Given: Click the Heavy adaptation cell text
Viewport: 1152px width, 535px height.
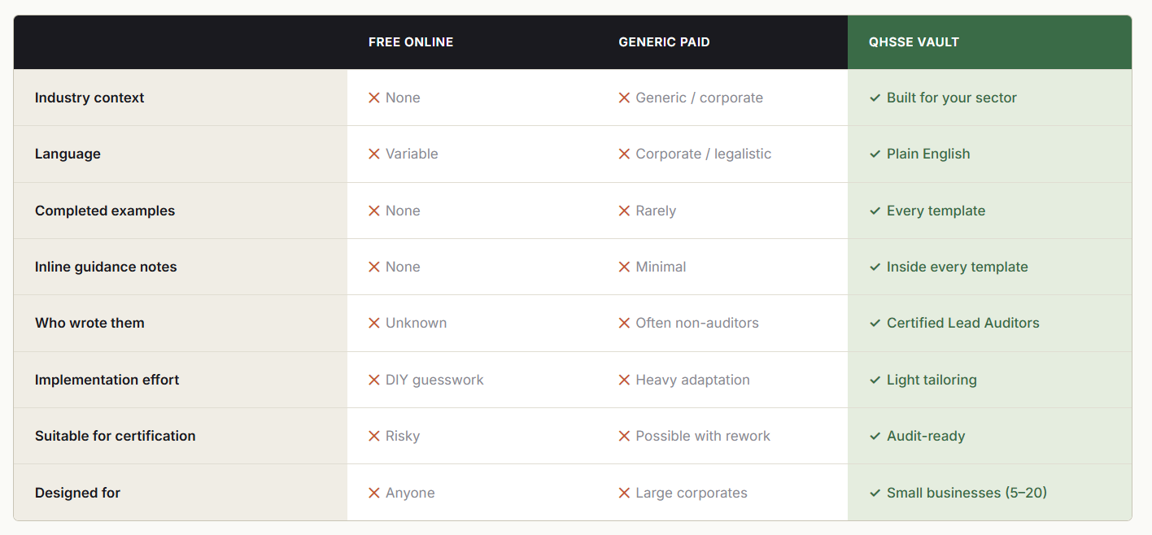Looking at the screenshot, I should (693, 380).
